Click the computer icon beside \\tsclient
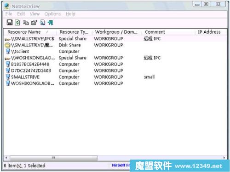The width and height of the screenshot is (230, 172). pyautogui.click(x=8, y=51)
